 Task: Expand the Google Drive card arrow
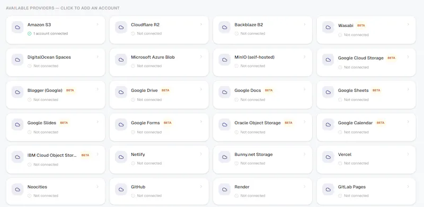click(x=201, y=89)
